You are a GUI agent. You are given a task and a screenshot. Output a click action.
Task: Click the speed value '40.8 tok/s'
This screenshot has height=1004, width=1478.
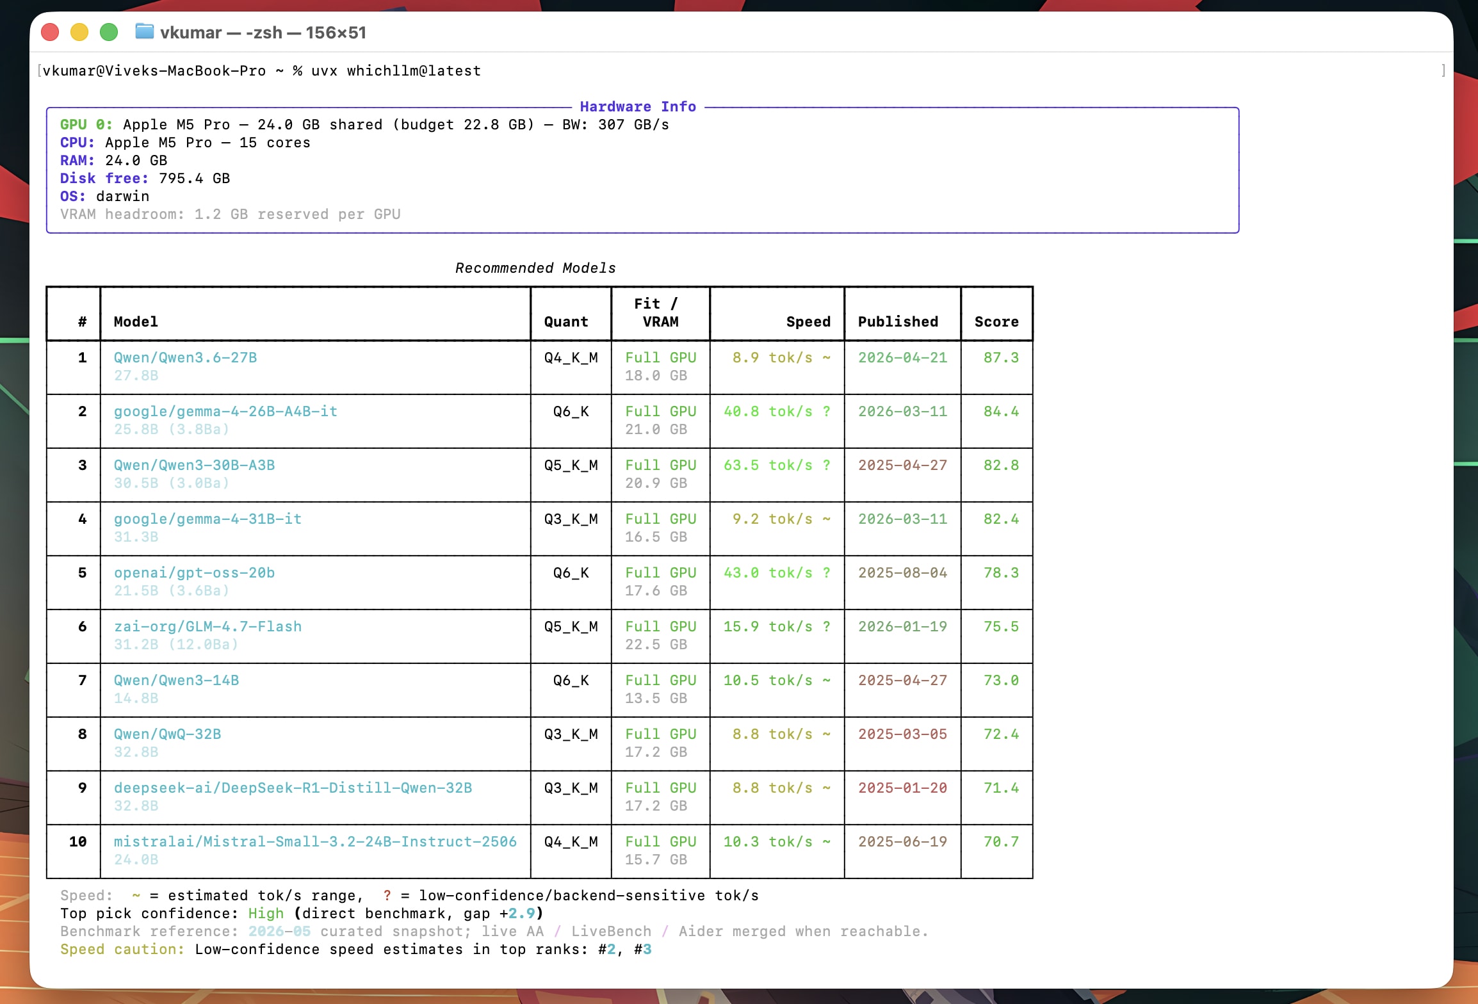tap(768, 412)
